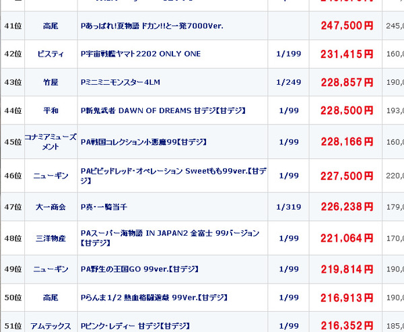This screenshot has height=332, width=404.
Task: Click probability 1/199 in ヤマト row
Action: (x=289, y=54)
